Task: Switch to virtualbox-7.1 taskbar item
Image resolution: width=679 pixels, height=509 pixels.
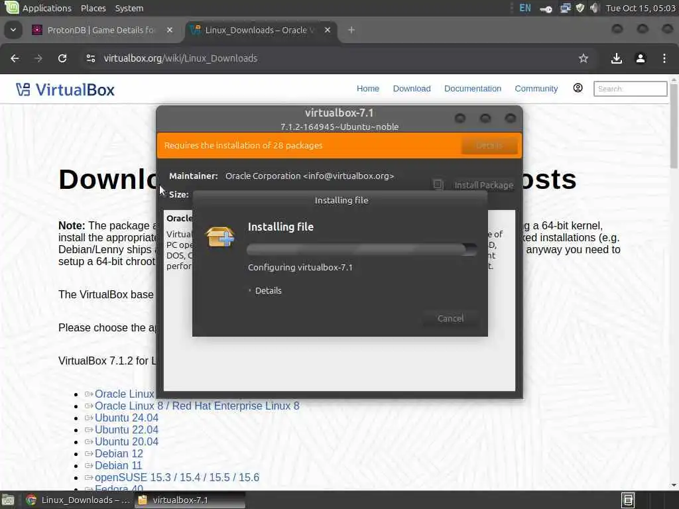Action: click(189, 500)
